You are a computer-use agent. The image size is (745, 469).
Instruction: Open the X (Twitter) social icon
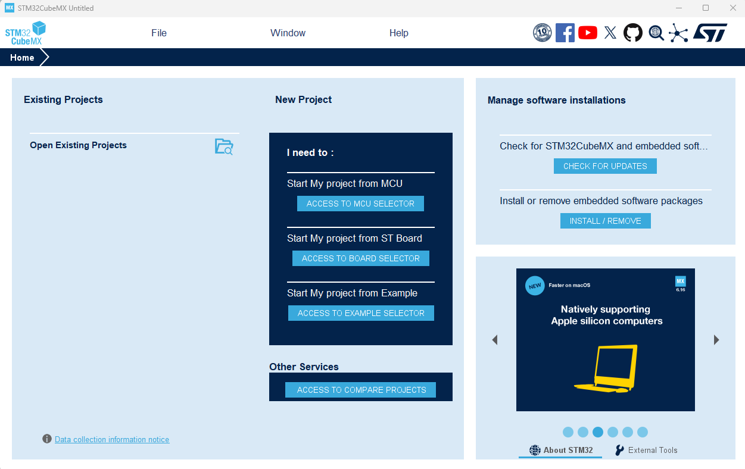click(610, 33)
